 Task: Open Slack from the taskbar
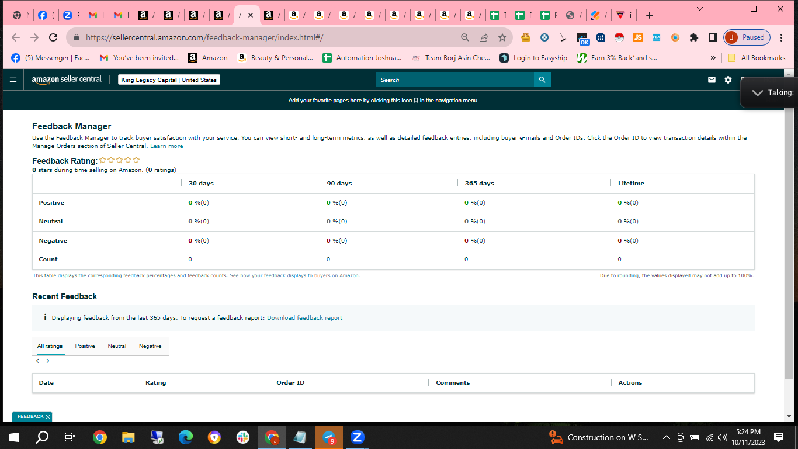(243, 437)
